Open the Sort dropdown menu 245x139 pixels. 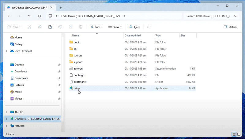tap(96, 27)
